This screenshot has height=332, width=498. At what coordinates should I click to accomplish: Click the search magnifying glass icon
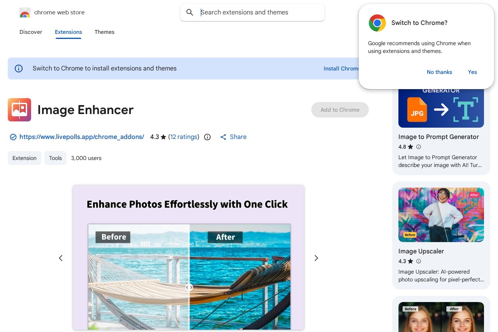coord(190,12)
